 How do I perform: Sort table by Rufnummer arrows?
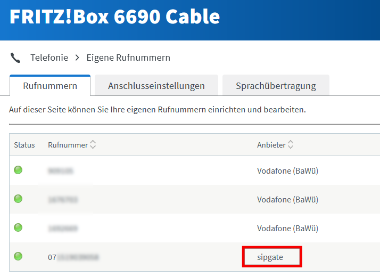point(93,144)
